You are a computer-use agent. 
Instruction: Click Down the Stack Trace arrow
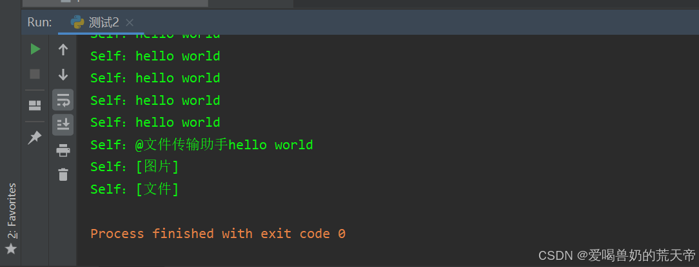[x=63, y=74]
